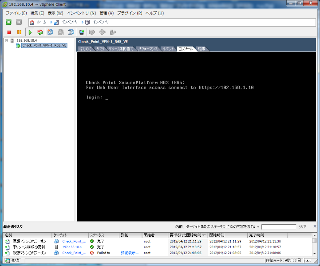
Task: Click Check_Point target link in failed task row
Action: 74,253
